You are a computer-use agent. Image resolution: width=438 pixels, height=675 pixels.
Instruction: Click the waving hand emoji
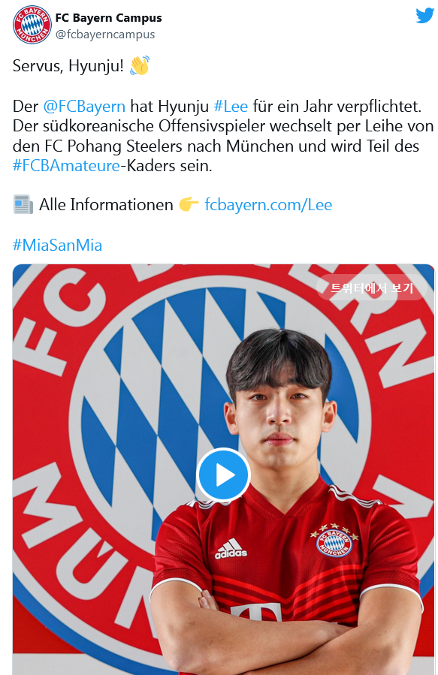[140, 65]
